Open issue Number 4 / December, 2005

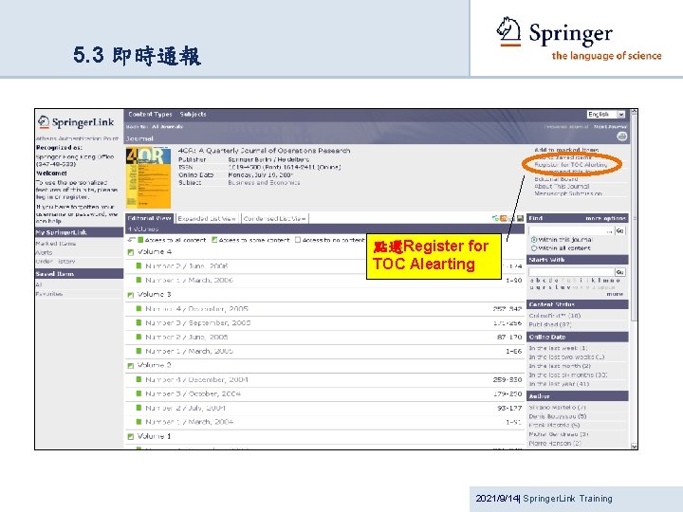pos(196,308)
